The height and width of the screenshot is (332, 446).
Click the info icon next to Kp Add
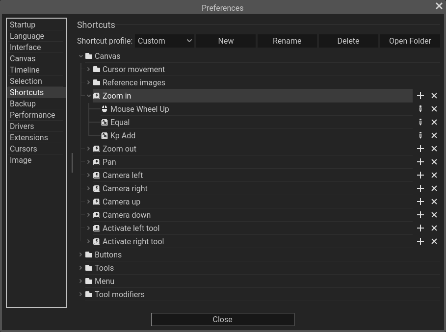(420, 135)
